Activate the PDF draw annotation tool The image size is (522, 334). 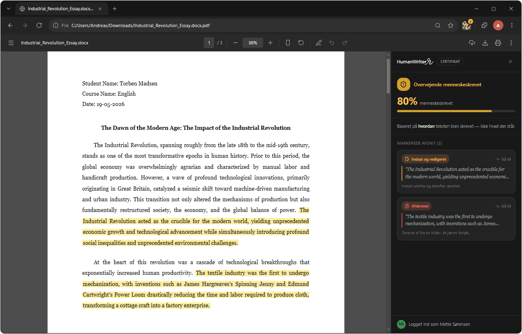319,43
